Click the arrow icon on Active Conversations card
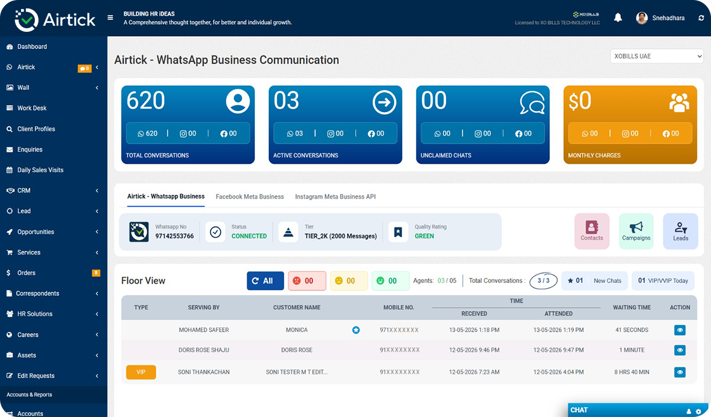The height and width of the screenshot is (417, 711). point(384,103)
